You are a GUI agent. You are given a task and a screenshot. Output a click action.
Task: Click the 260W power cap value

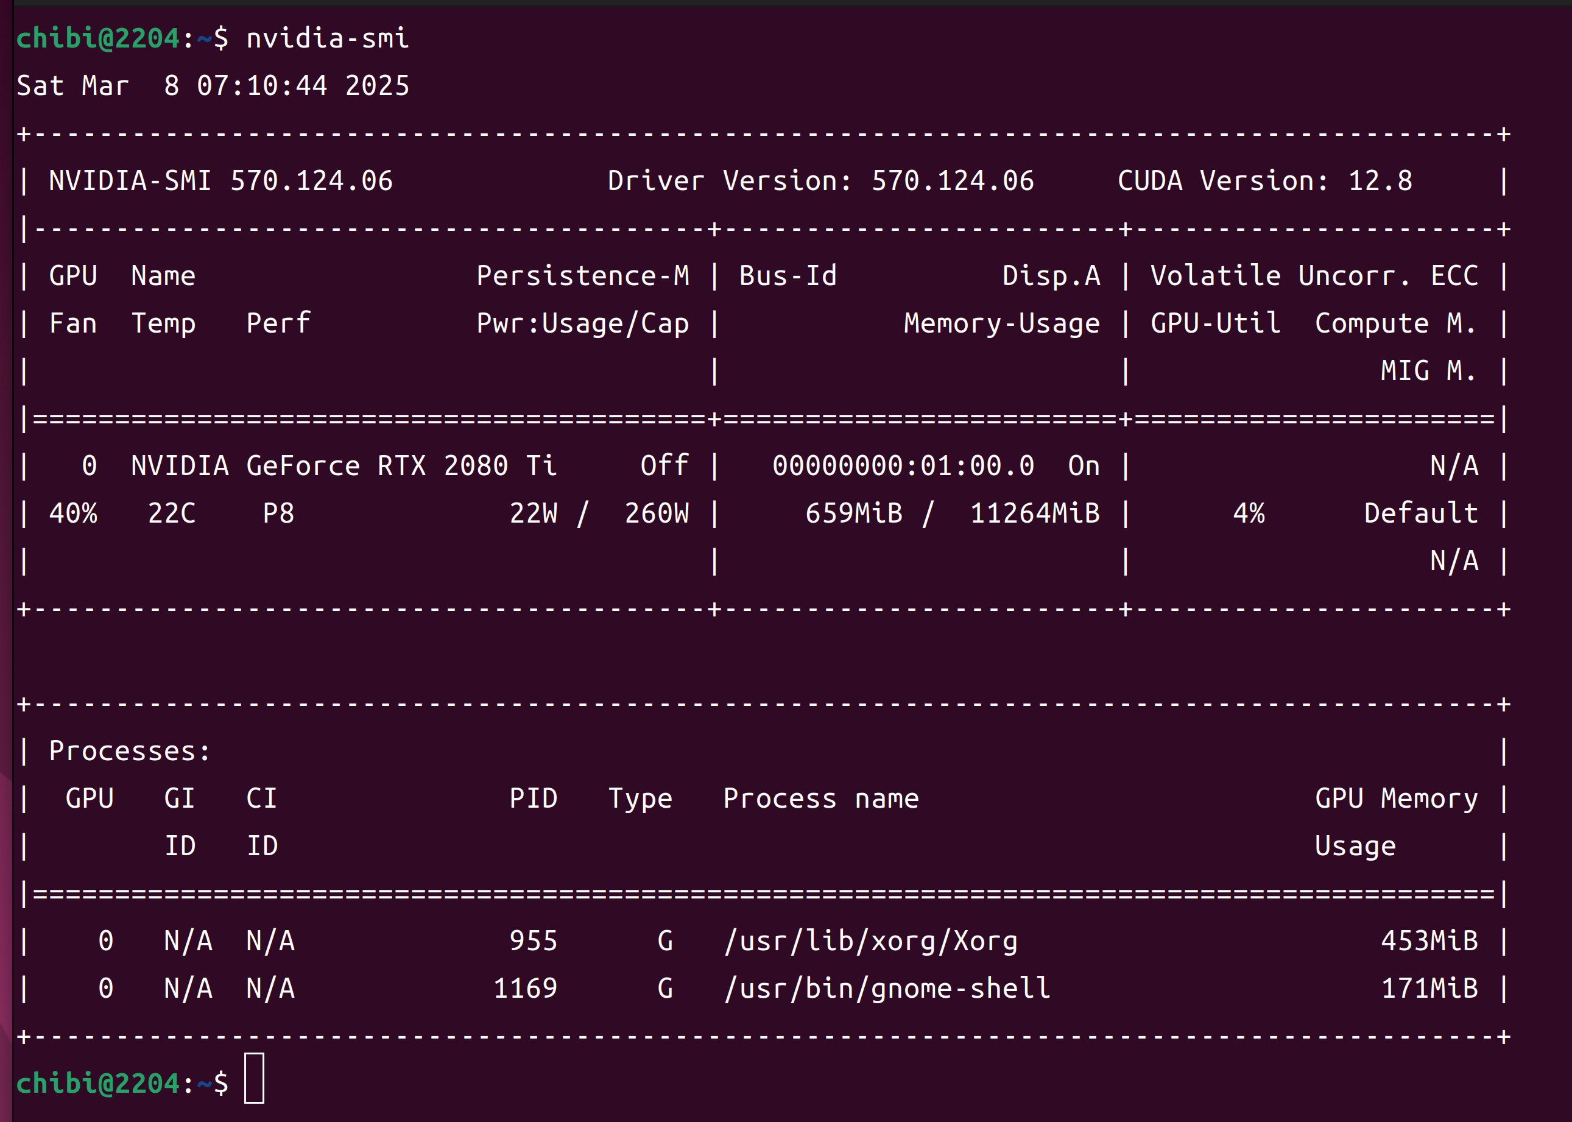pos(656,513)
